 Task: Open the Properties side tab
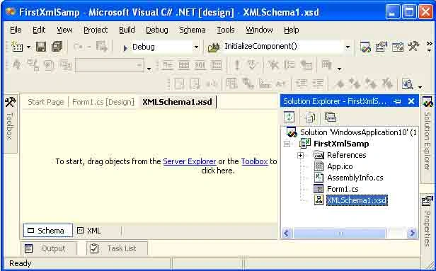pyautogui.click(x=428, y=221)
